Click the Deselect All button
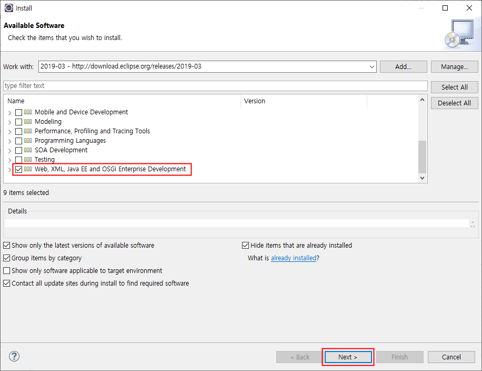This screenshot has width=482, height=371. coord(454,103)
